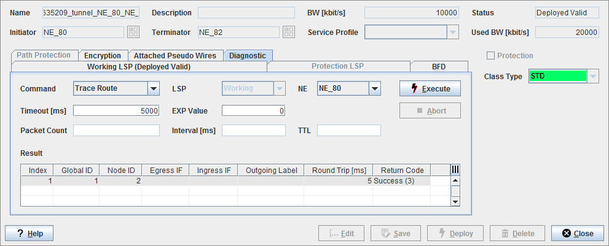Screen dimensions: 609x246
Task: Click the green STD Class Type field
Action: tap(557, 77)
